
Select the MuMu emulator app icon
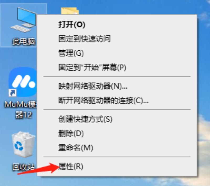pyautogui.click(x=23, y=82)
